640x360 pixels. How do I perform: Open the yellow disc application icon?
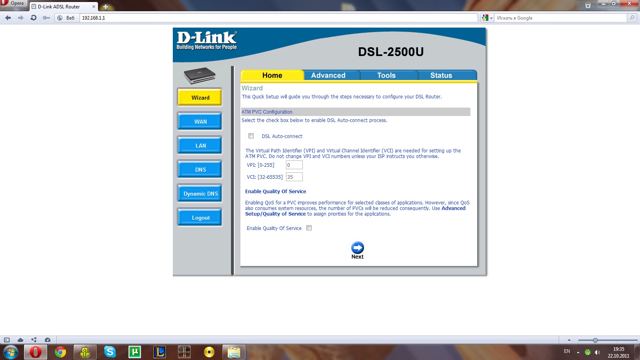(209, 352)
